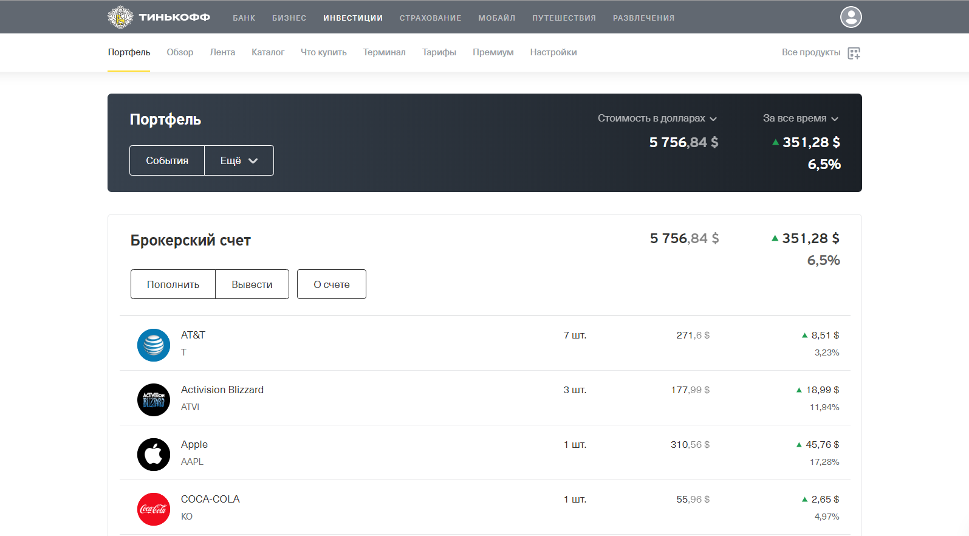Click the ТИНЬКОФФ brand name
The width and height of the screenshot is (969, 536).
click(174, 17)
